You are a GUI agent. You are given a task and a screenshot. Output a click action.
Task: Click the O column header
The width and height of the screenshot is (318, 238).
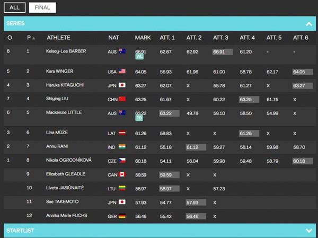click(x=10, y=38)
